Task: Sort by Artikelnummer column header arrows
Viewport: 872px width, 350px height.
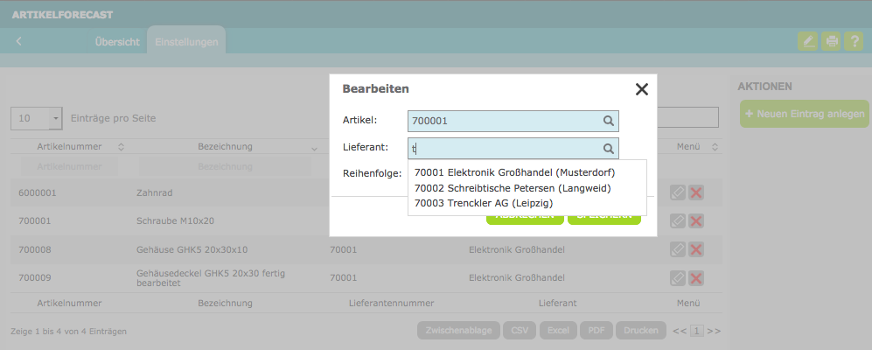Action: (x=121, y=147)
